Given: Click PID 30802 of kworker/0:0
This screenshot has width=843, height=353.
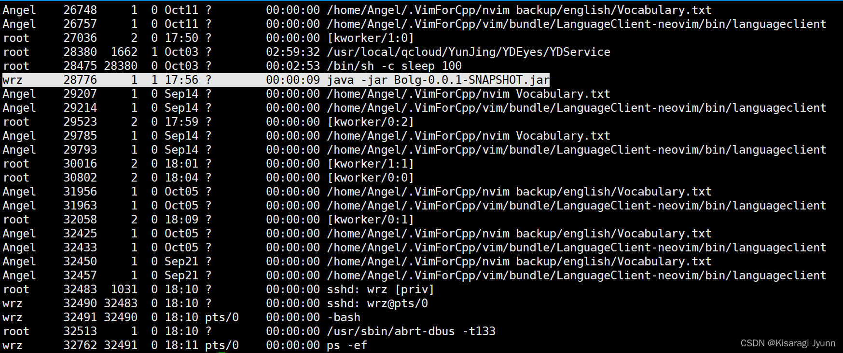Looking at the screenshot, I should coord(80,178).
